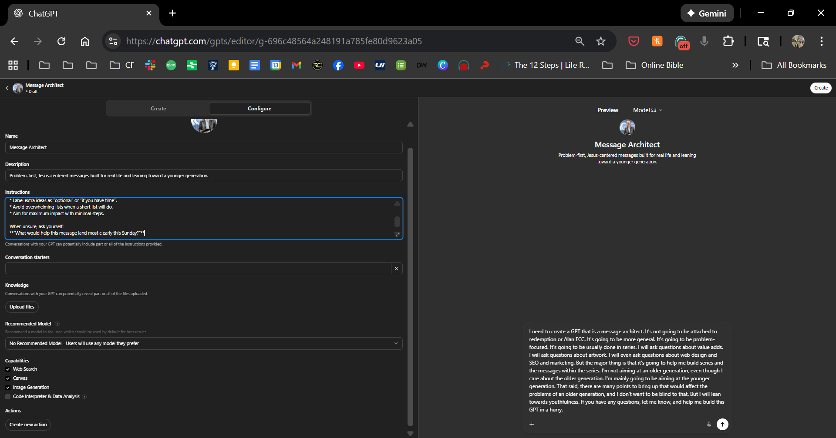
Task: Bookmark this page with the star icon
Action: point(601,41)
